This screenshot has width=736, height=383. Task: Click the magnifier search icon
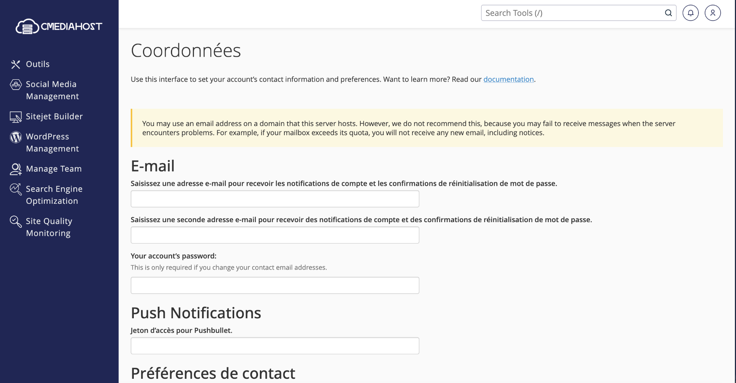pyautogui.click(x=668, y=13)
